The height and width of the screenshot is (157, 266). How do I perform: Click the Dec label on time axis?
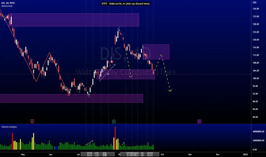(218, 154)
